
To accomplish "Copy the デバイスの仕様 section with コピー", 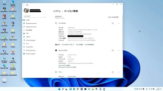I will coord(113,23).
